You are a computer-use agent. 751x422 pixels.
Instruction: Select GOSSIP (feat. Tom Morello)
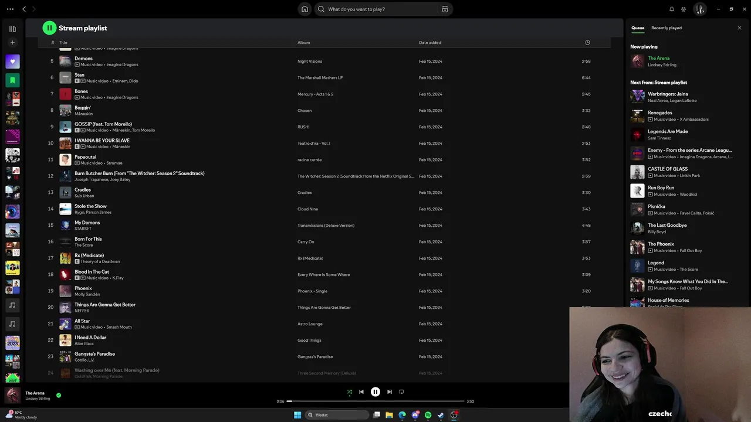point(103,124)
